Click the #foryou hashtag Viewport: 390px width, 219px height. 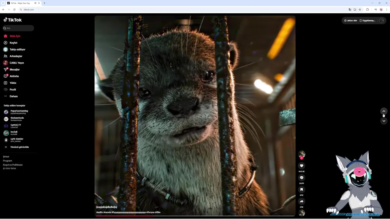pyautogui.click(x=151, y=212)
